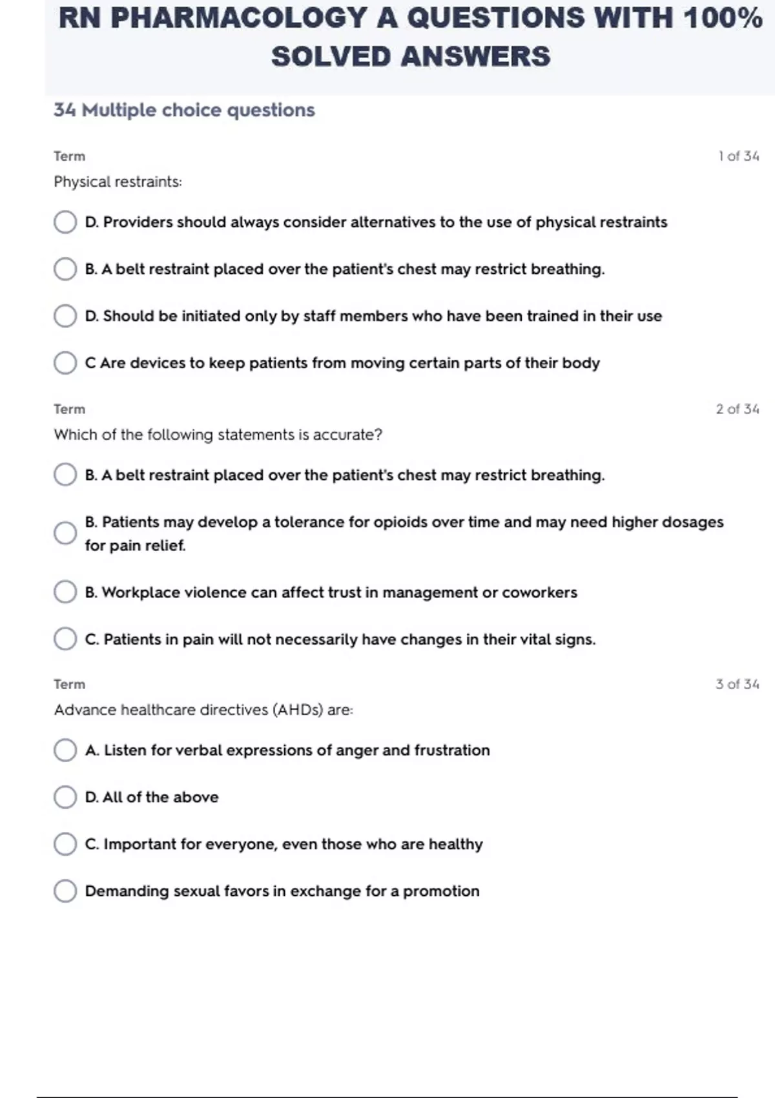Pick 'Are devices to keep patients from moving'
Screen dimensions: 775x1098
click(x=65, y=363)
